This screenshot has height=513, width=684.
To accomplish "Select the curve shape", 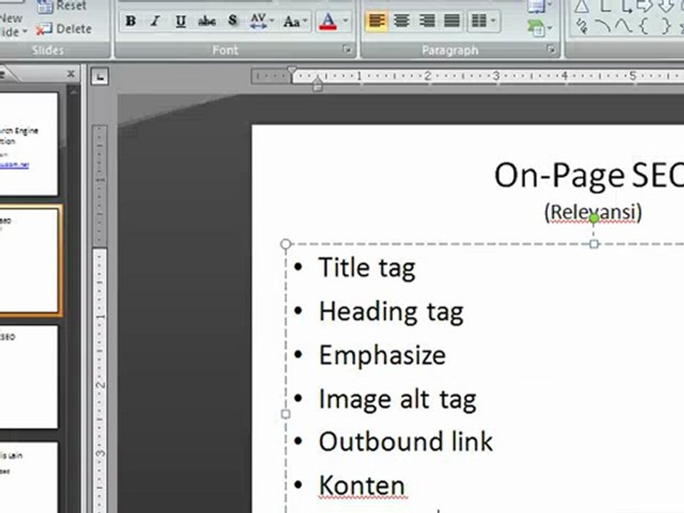I will pyautogui.click(x=623, y=26).
